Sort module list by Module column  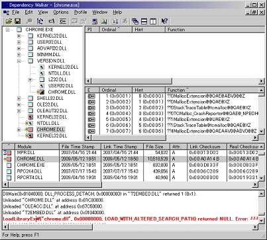[x=37, y=147]
